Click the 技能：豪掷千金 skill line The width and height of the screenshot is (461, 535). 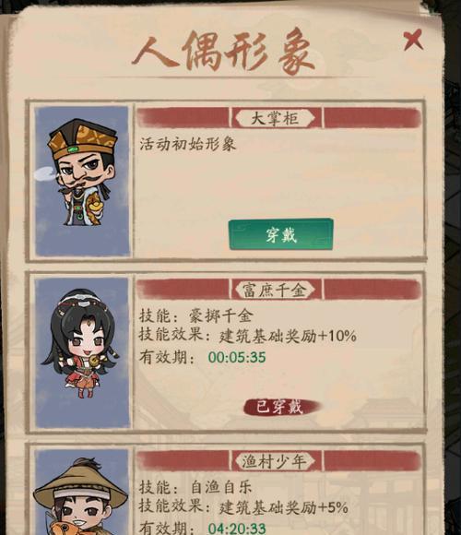point(195,316)
